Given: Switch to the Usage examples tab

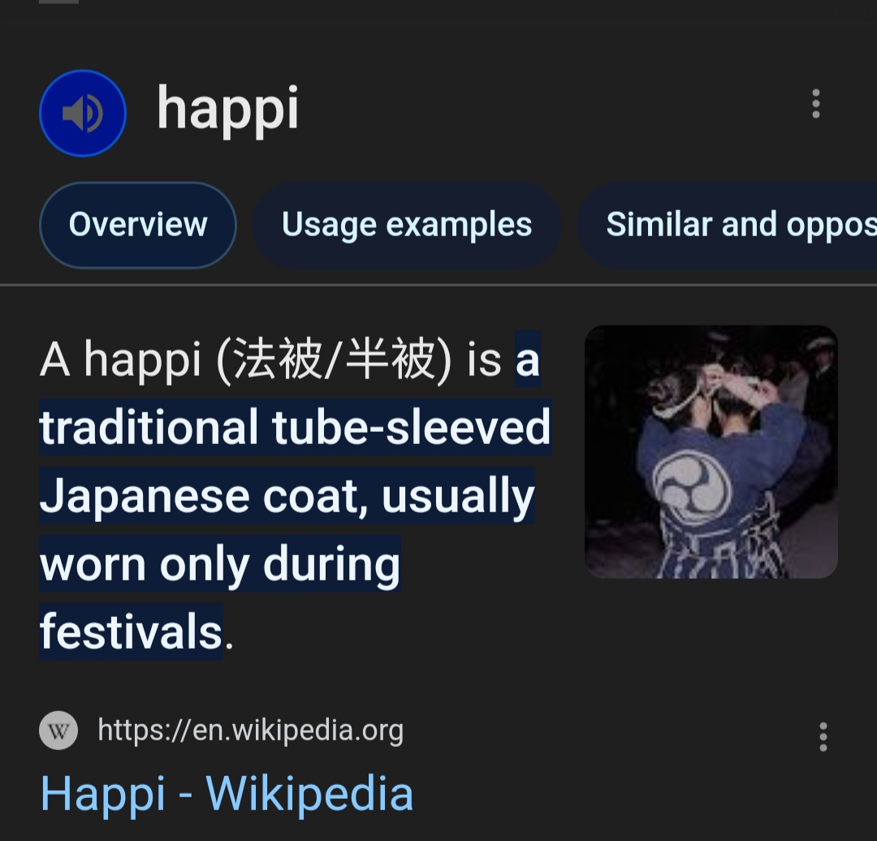Looking at the screenshot, I should [x=407, y=225].
